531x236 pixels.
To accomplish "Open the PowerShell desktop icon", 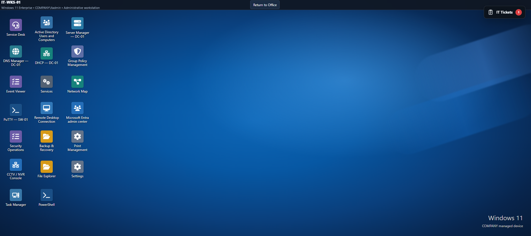I will [x=46, y=195].
